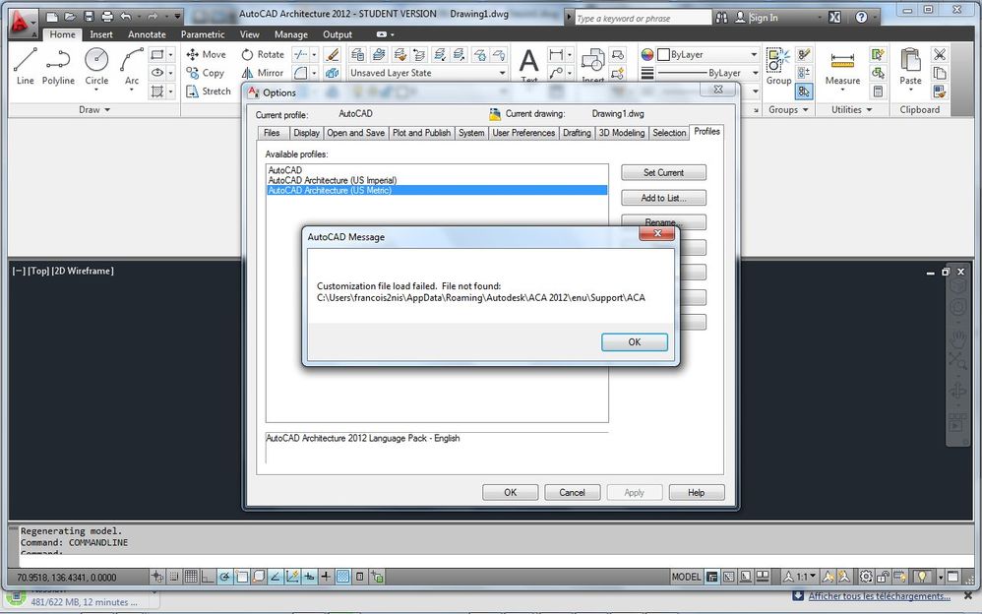Click Set Current for the selected profile
The height and width of the screenshot is (614, 982).
tap(662, 172)
